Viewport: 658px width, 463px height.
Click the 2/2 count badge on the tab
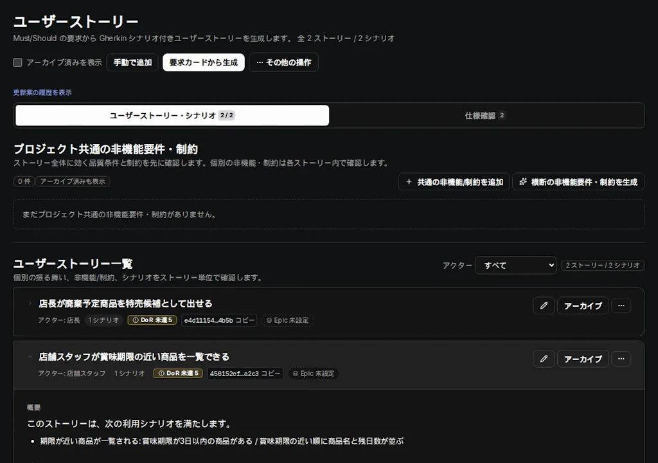(x=227, y=115)
